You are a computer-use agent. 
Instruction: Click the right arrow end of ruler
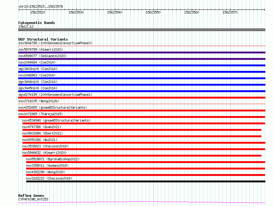tap(264, 10)
